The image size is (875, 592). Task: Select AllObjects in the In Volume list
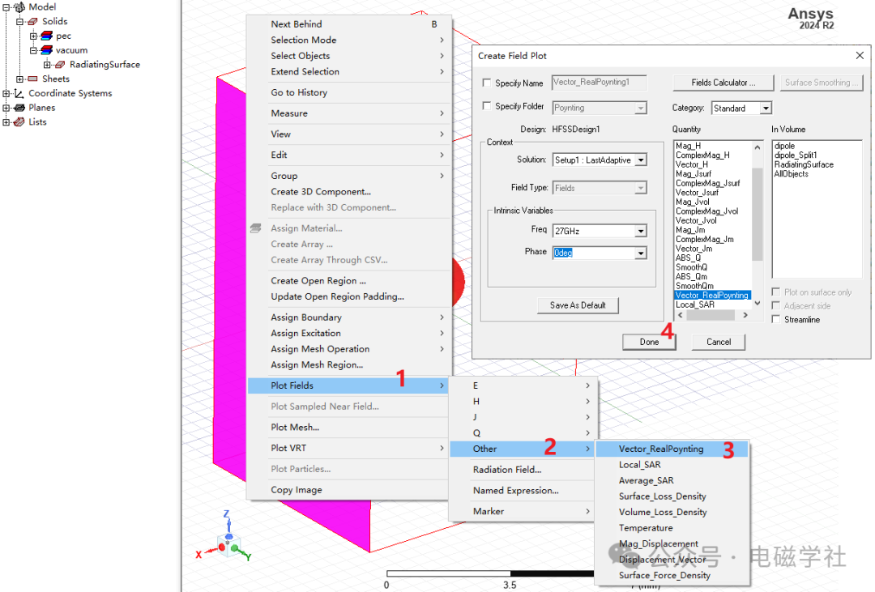(x=792, y=174)
